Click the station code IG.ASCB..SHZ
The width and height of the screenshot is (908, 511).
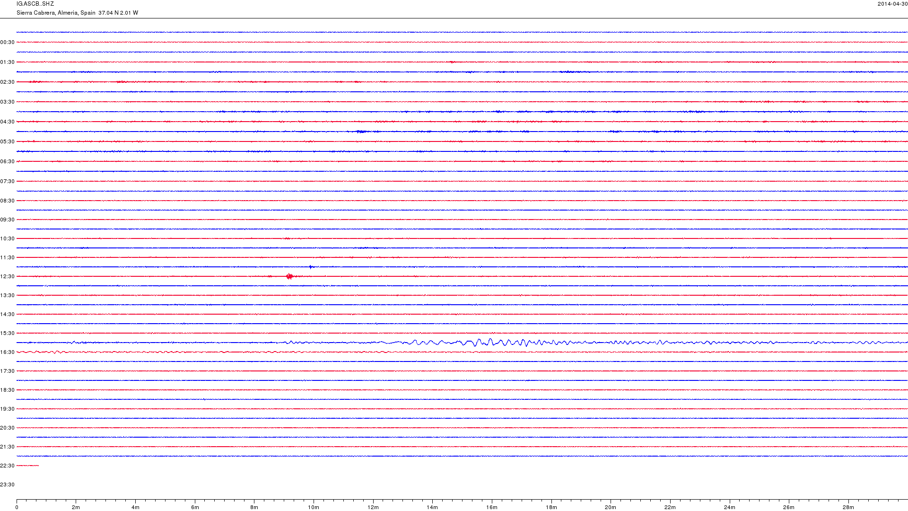pos(35,4)
